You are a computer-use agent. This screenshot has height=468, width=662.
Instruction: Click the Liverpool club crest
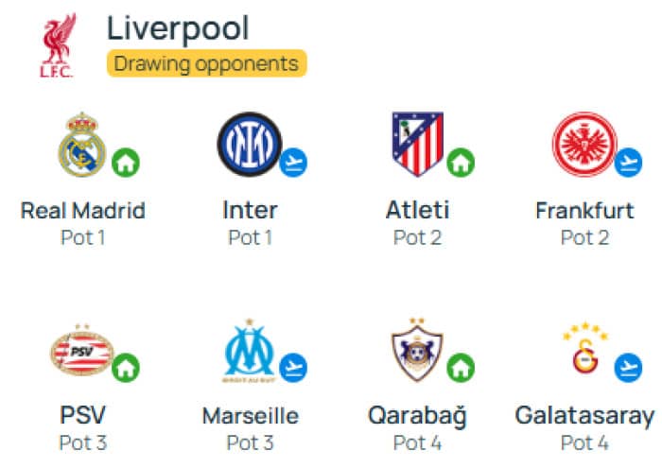pyautogui.click(x=58, y=45)
